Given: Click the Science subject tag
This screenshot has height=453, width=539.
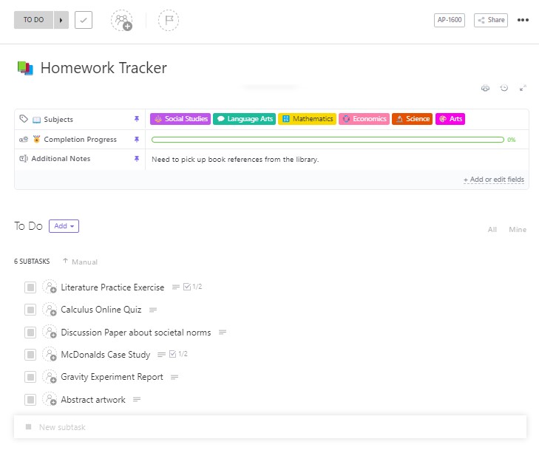Looking at the screenshot, I should [412, 119].
